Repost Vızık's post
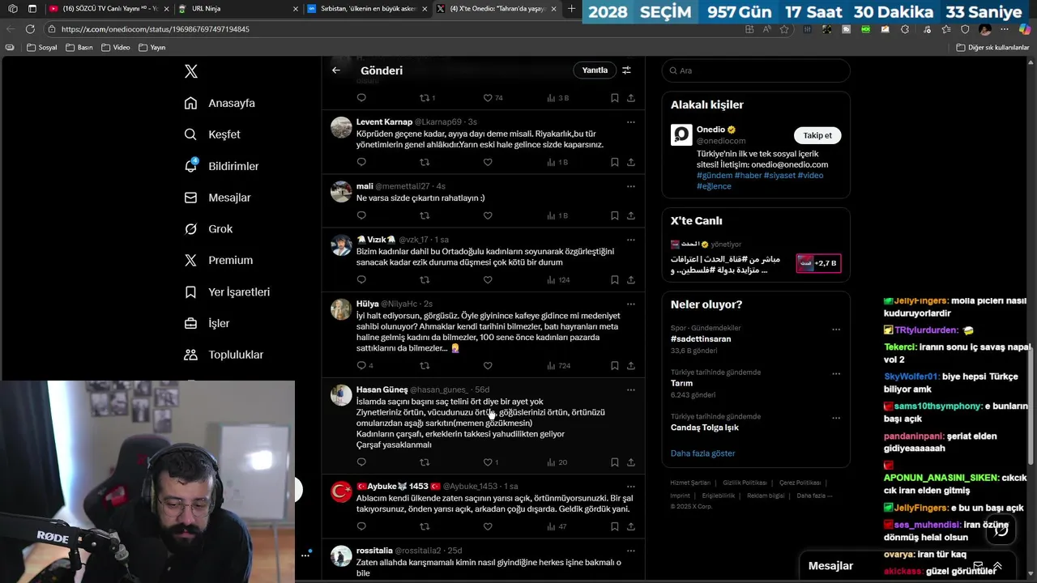1037x583 pixels. [x=425, y=280]
